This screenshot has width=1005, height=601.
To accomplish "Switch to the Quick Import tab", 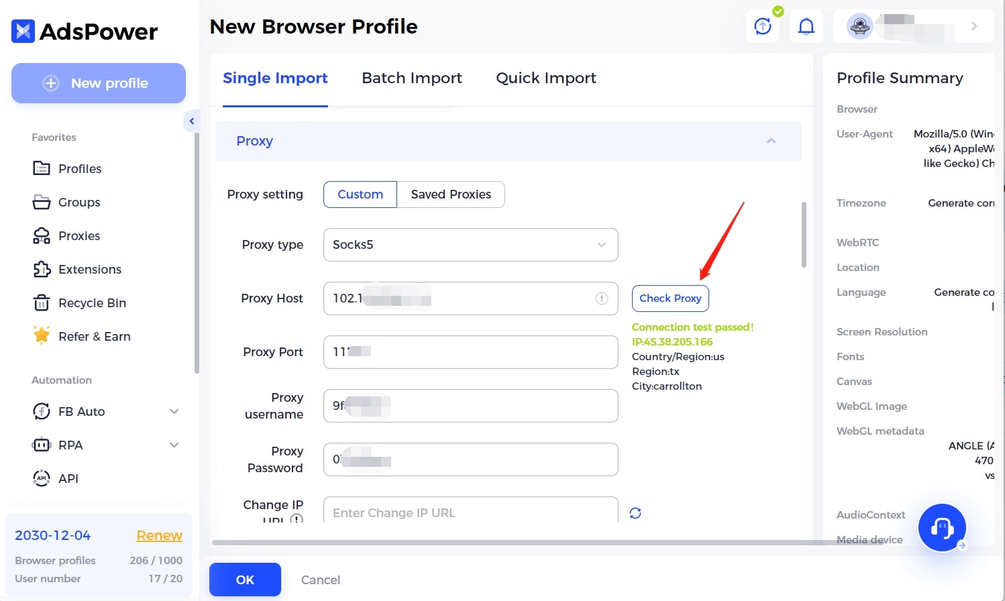I will tap(545, 78).
